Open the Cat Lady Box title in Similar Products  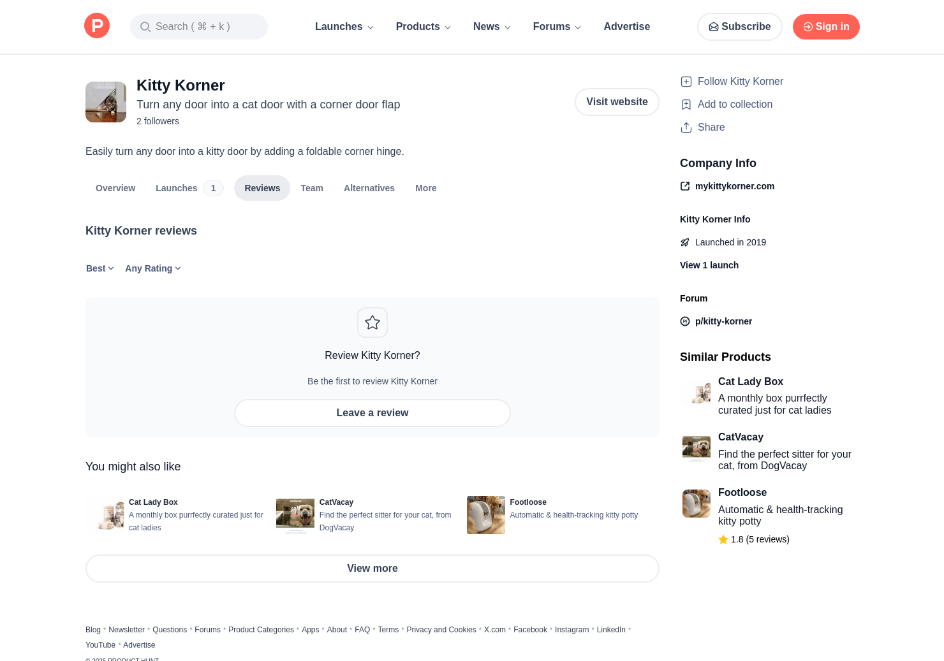[751, 381]
